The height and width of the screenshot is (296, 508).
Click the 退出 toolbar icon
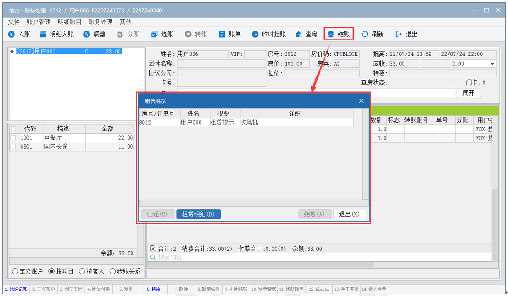click(399, 34)
